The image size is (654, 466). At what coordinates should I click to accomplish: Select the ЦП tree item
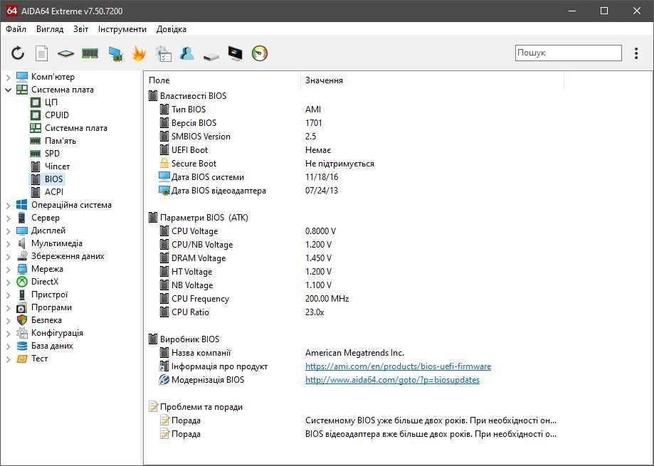pos(51,102)
